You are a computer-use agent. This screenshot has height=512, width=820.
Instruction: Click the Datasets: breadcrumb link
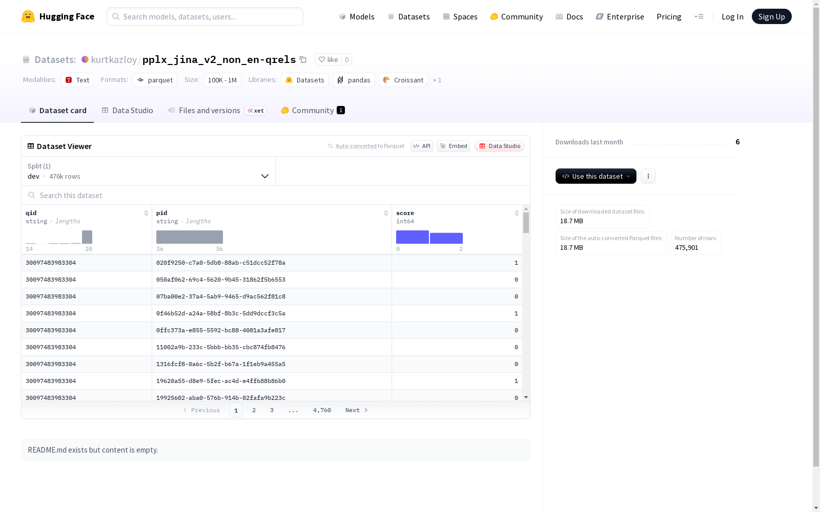[55, 59]
